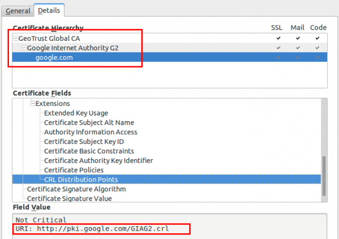Select Extended Key Usage field

pos(76,113)
